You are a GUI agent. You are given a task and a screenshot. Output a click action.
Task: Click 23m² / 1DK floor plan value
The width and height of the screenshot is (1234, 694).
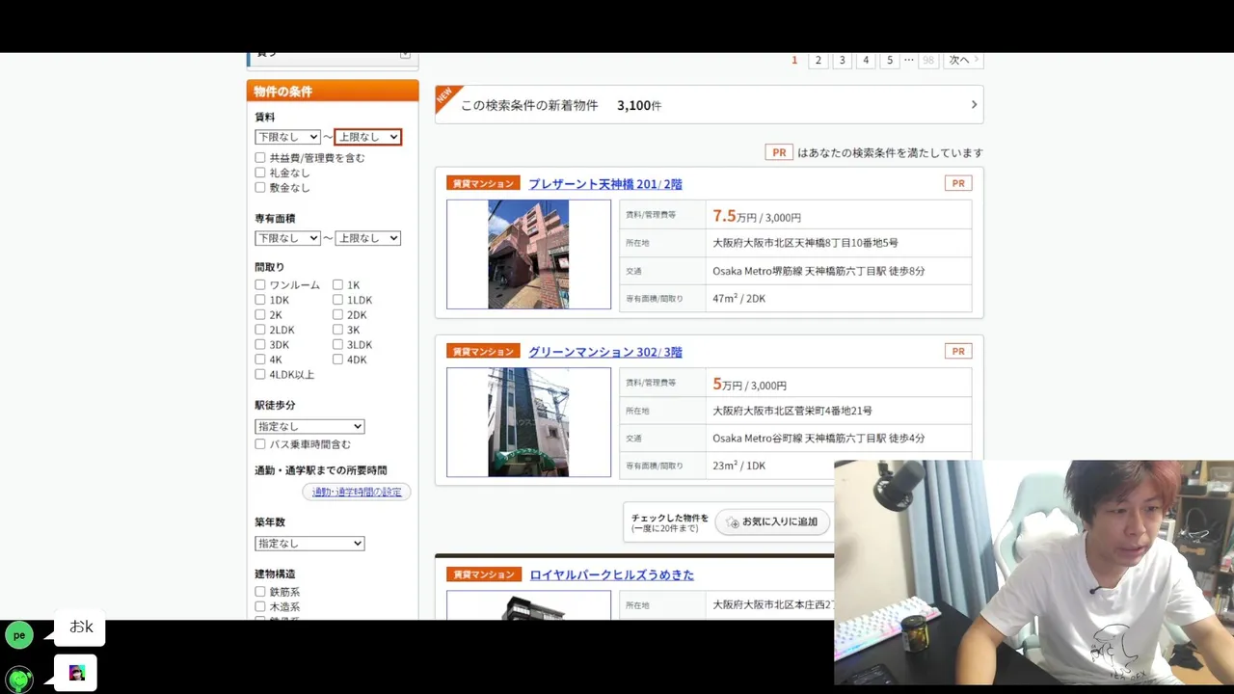pos(738,466)
